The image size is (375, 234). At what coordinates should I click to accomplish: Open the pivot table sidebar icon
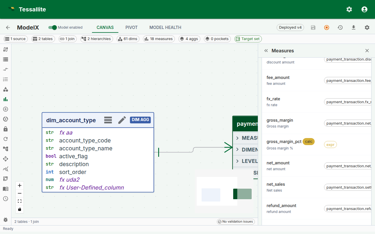pos(5,179)
